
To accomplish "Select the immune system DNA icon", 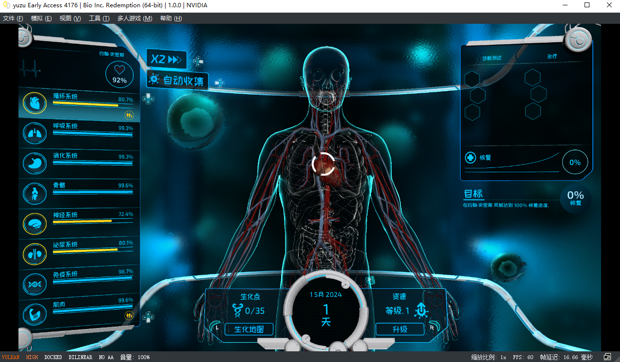I will pos(35,284).
